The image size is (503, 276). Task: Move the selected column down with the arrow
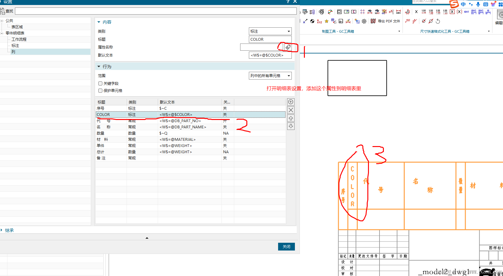click(x=291, y=126)
